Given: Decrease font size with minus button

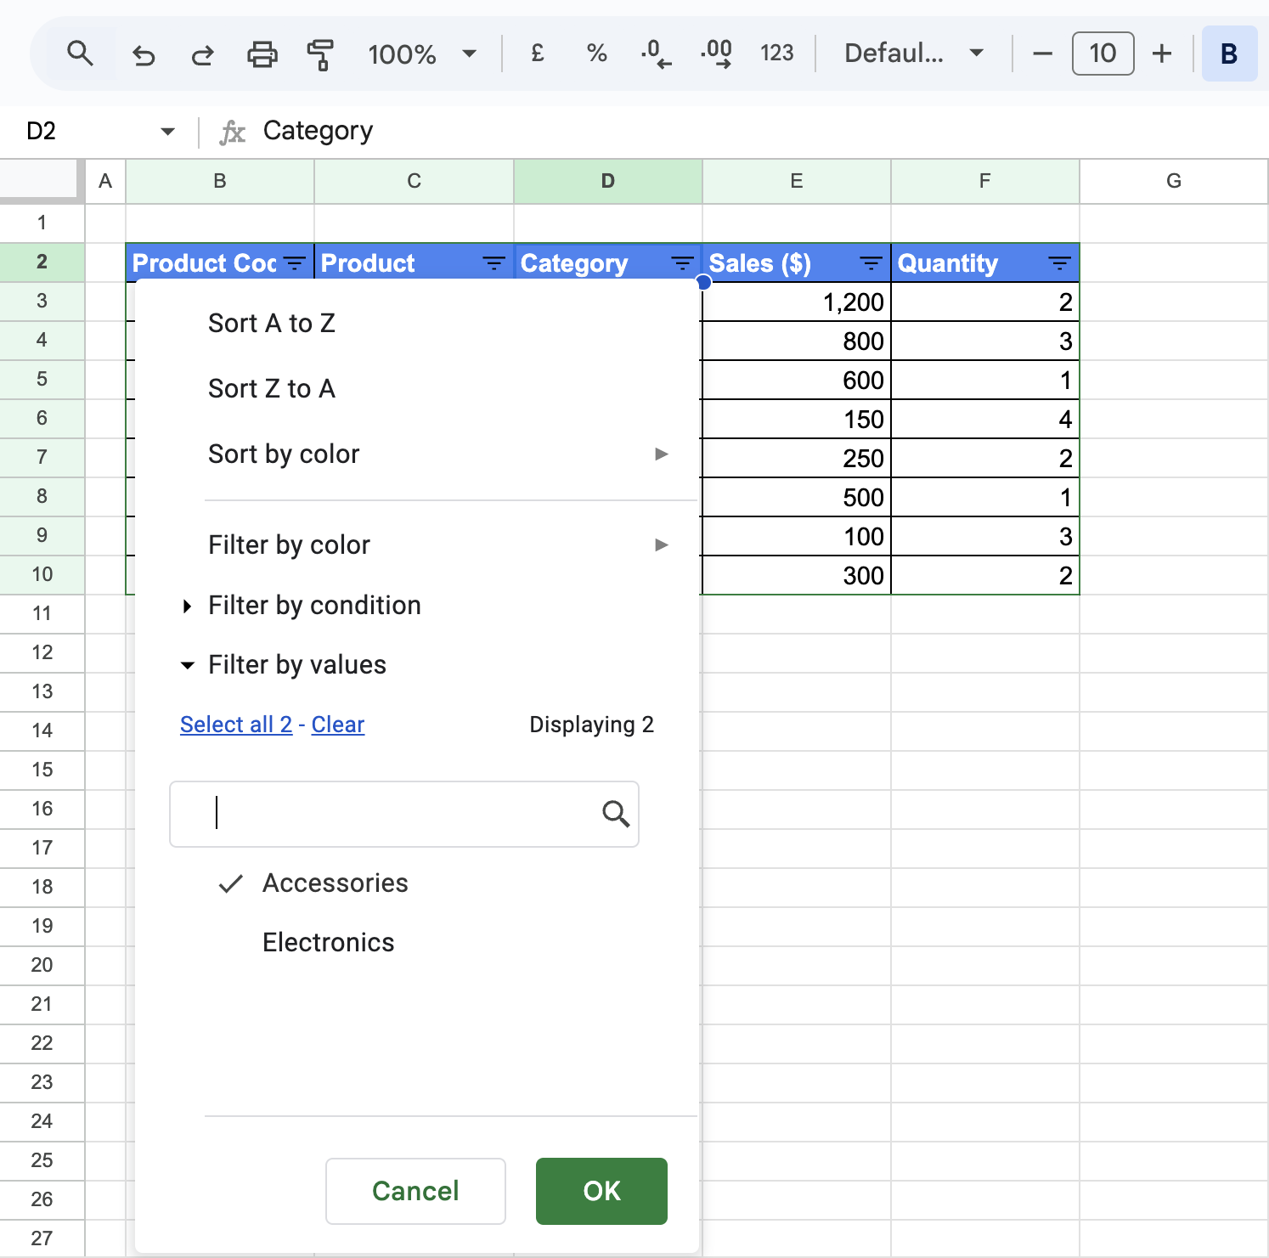Looking at the screenshot, I should tap(1042, 54).
